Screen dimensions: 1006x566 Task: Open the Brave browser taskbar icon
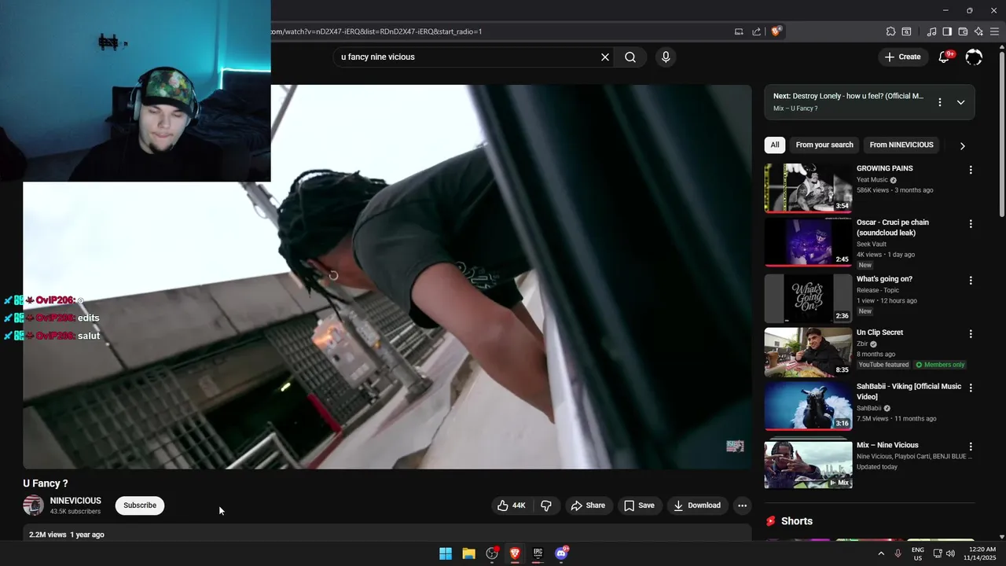pyautogui.click(x=515, y=553)
